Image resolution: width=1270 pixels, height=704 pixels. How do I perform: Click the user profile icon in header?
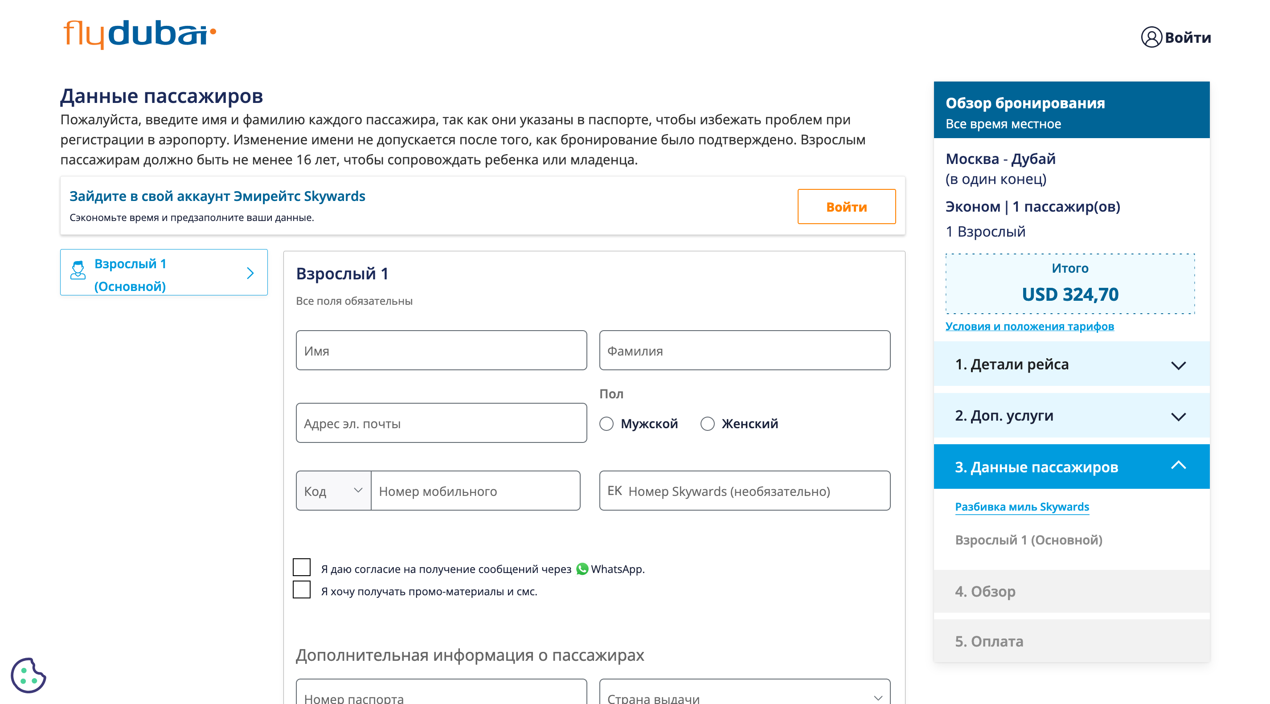1151,37
